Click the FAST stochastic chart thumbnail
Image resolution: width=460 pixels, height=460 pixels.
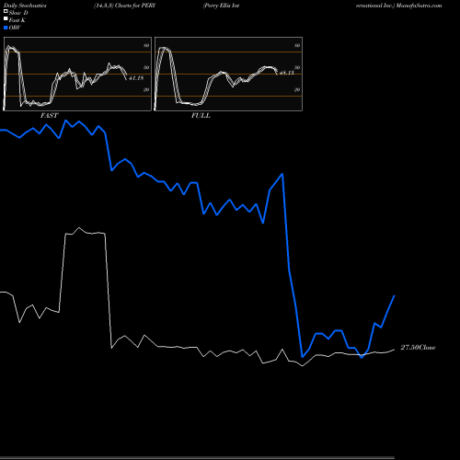click(77, 74)
